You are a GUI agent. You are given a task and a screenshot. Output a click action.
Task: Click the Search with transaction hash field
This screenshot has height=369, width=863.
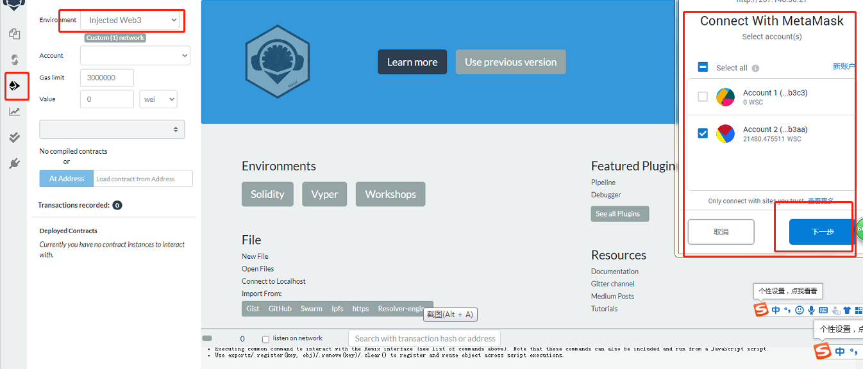click(424, 338)
